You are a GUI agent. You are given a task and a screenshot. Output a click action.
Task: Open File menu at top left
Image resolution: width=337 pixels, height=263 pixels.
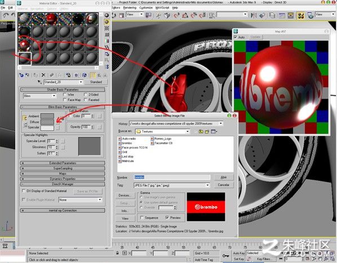coord(3,8)
